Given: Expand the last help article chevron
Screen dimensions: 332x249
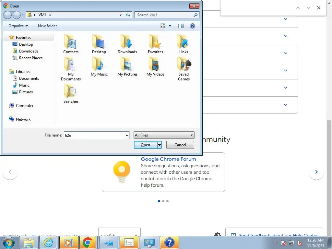Looking at the screenshot, I should [285, 105].
